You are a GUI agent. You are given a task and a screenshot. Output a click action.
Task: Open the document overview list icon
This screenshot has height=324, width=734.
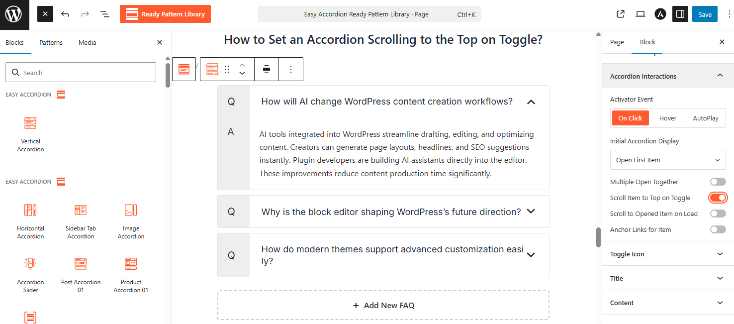(x=105, y=14)
